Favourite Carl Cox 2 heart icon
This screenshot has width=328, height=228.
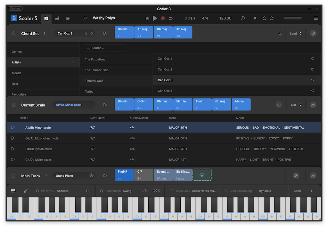(x=313, y=69)
